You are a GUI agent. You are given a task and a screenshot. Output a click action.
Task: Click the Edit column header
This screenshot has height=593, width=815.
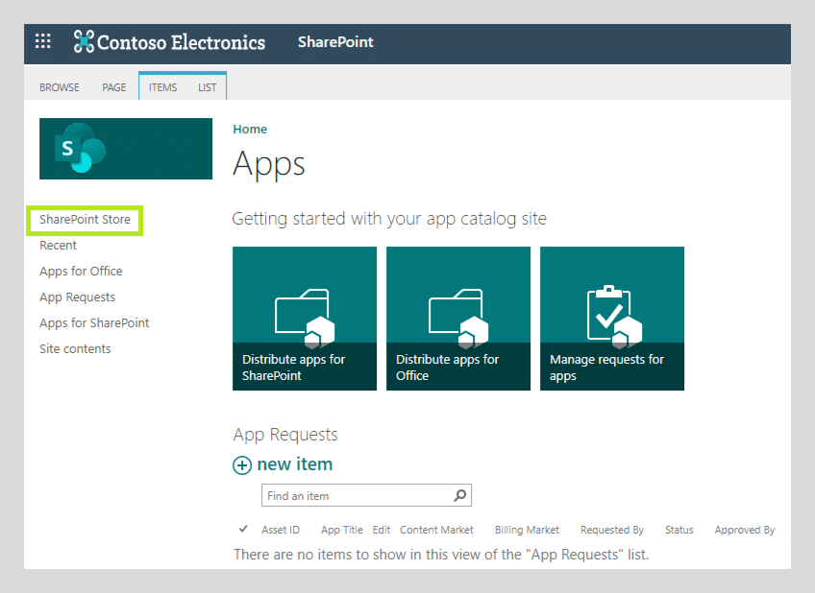pyautogui.click(x=381, y=530)
